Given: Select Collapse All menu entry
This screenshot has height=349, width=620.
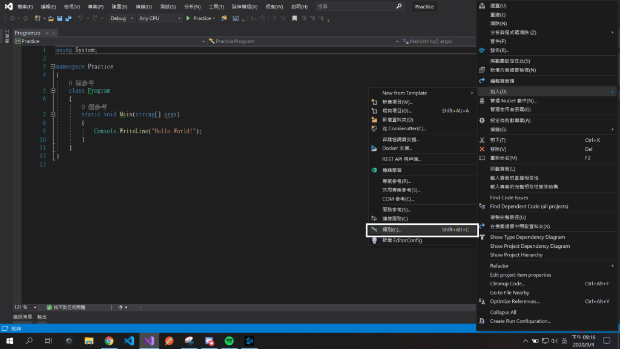Looking at the screenshot, I should 547,312.
